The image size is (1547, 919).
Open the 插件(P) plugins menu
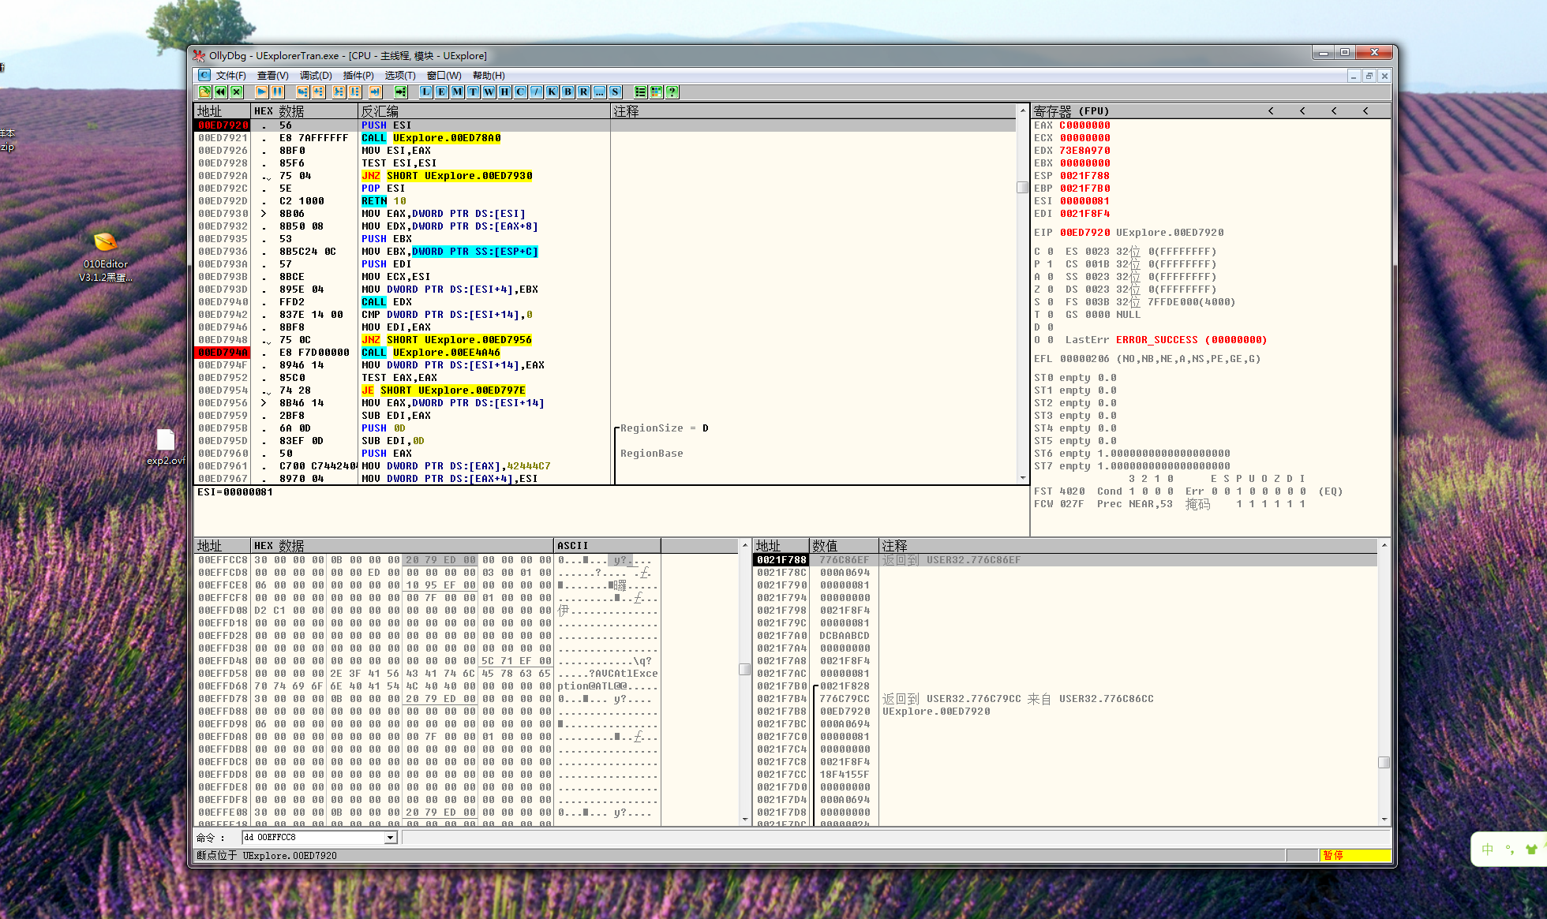(x=358, y=76)
